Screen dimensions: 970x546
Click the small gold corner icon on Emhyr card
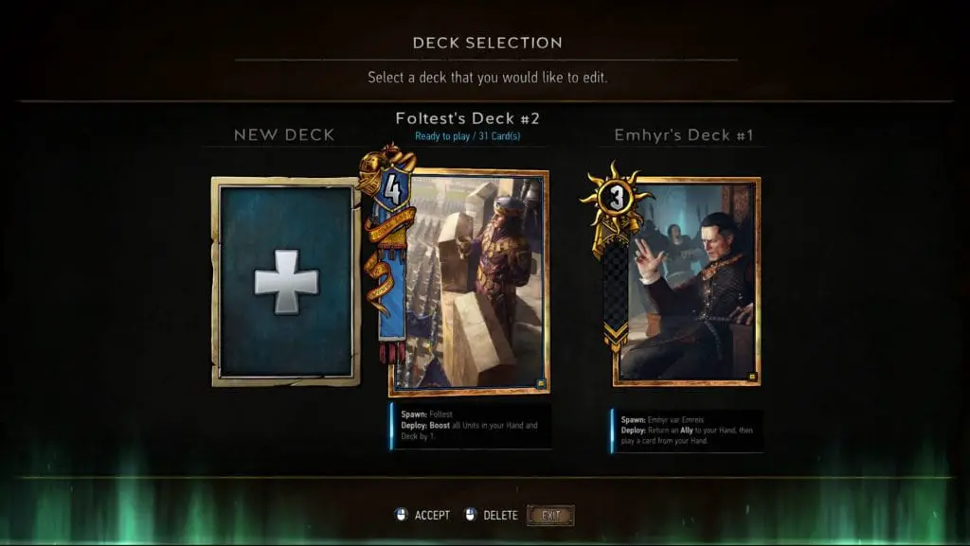point(752,377)
